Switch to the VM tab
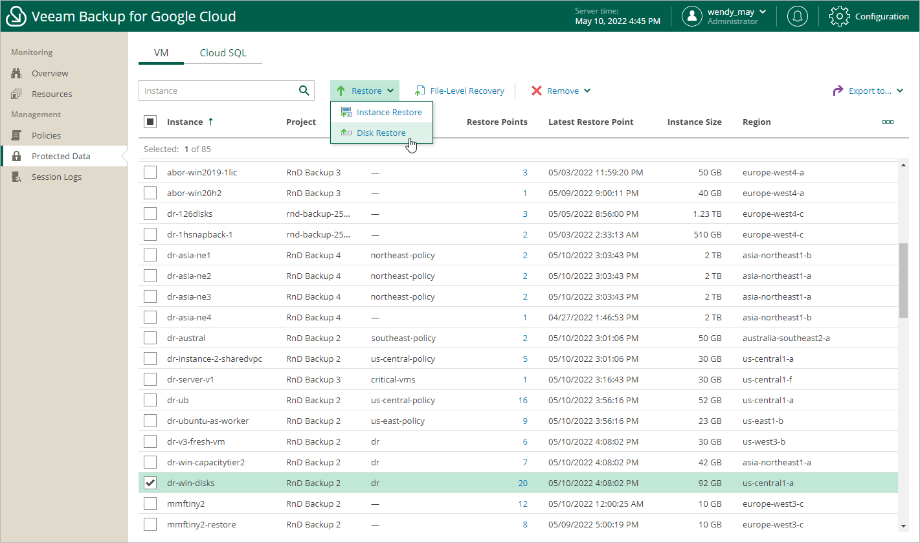Viewport: 920px width, 543px height. tap(161, 53)
